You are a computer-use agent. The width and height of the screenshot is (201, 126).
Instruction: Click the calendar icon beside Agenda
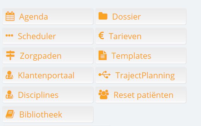coord(10,16)
